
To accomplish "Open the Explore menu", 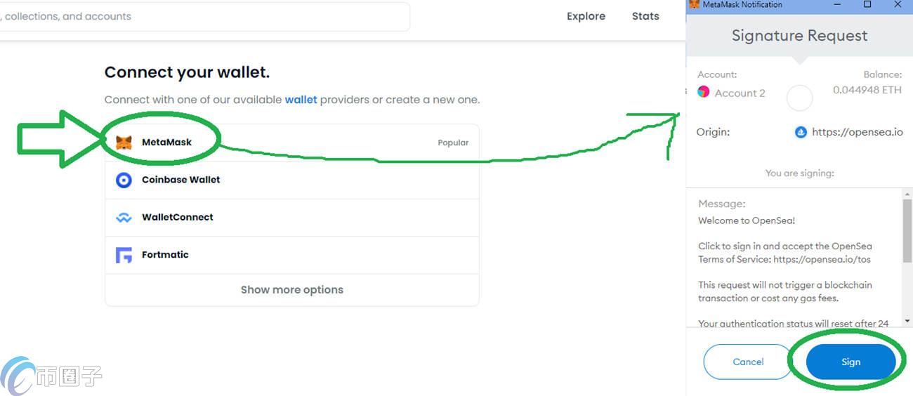I will pos(586,16).
